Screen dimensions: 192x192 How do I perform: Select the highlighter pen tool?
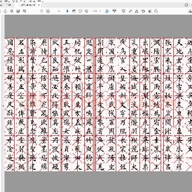click(130, 11)
